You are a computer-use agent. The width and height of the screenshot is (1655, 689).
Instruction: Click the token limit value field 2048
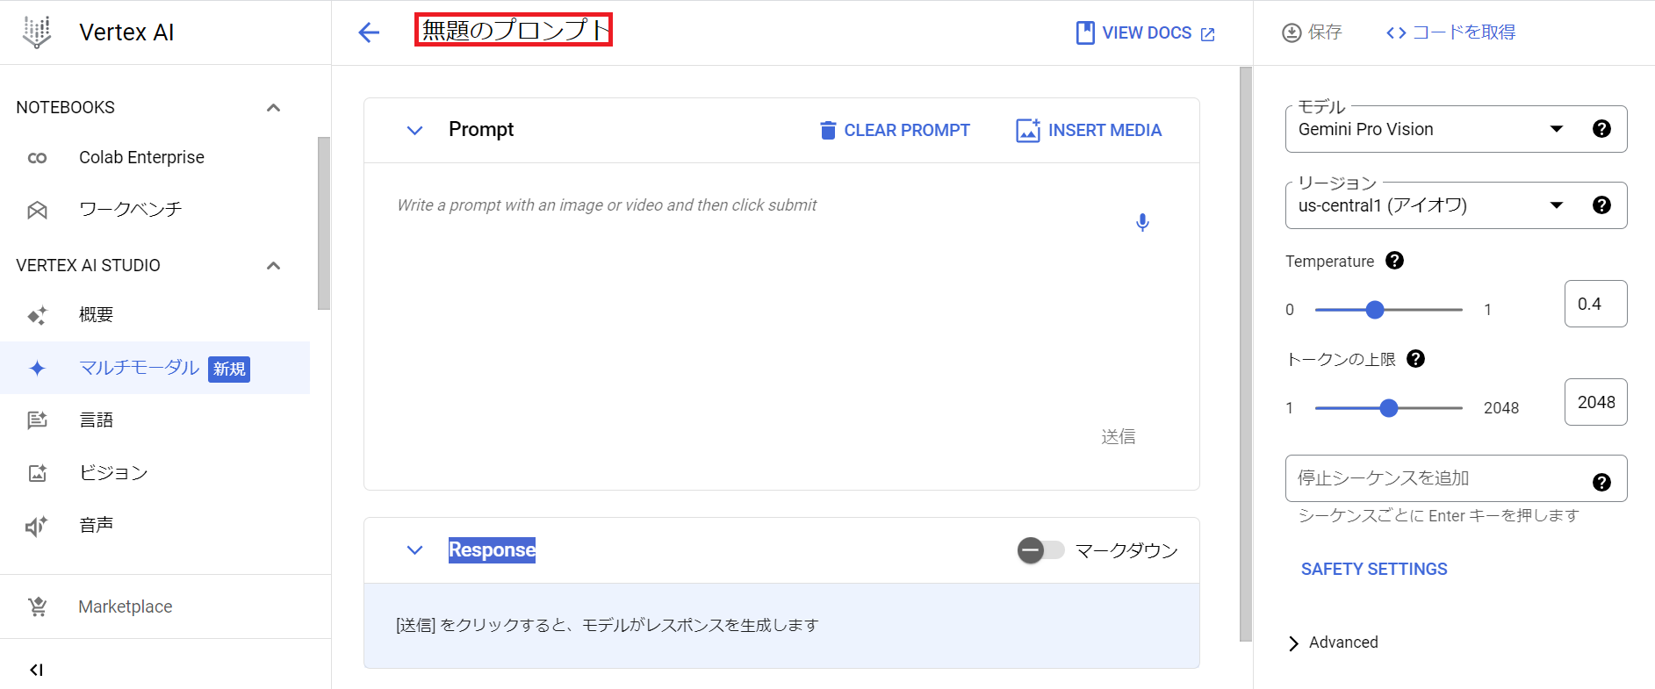point(1595,402)
